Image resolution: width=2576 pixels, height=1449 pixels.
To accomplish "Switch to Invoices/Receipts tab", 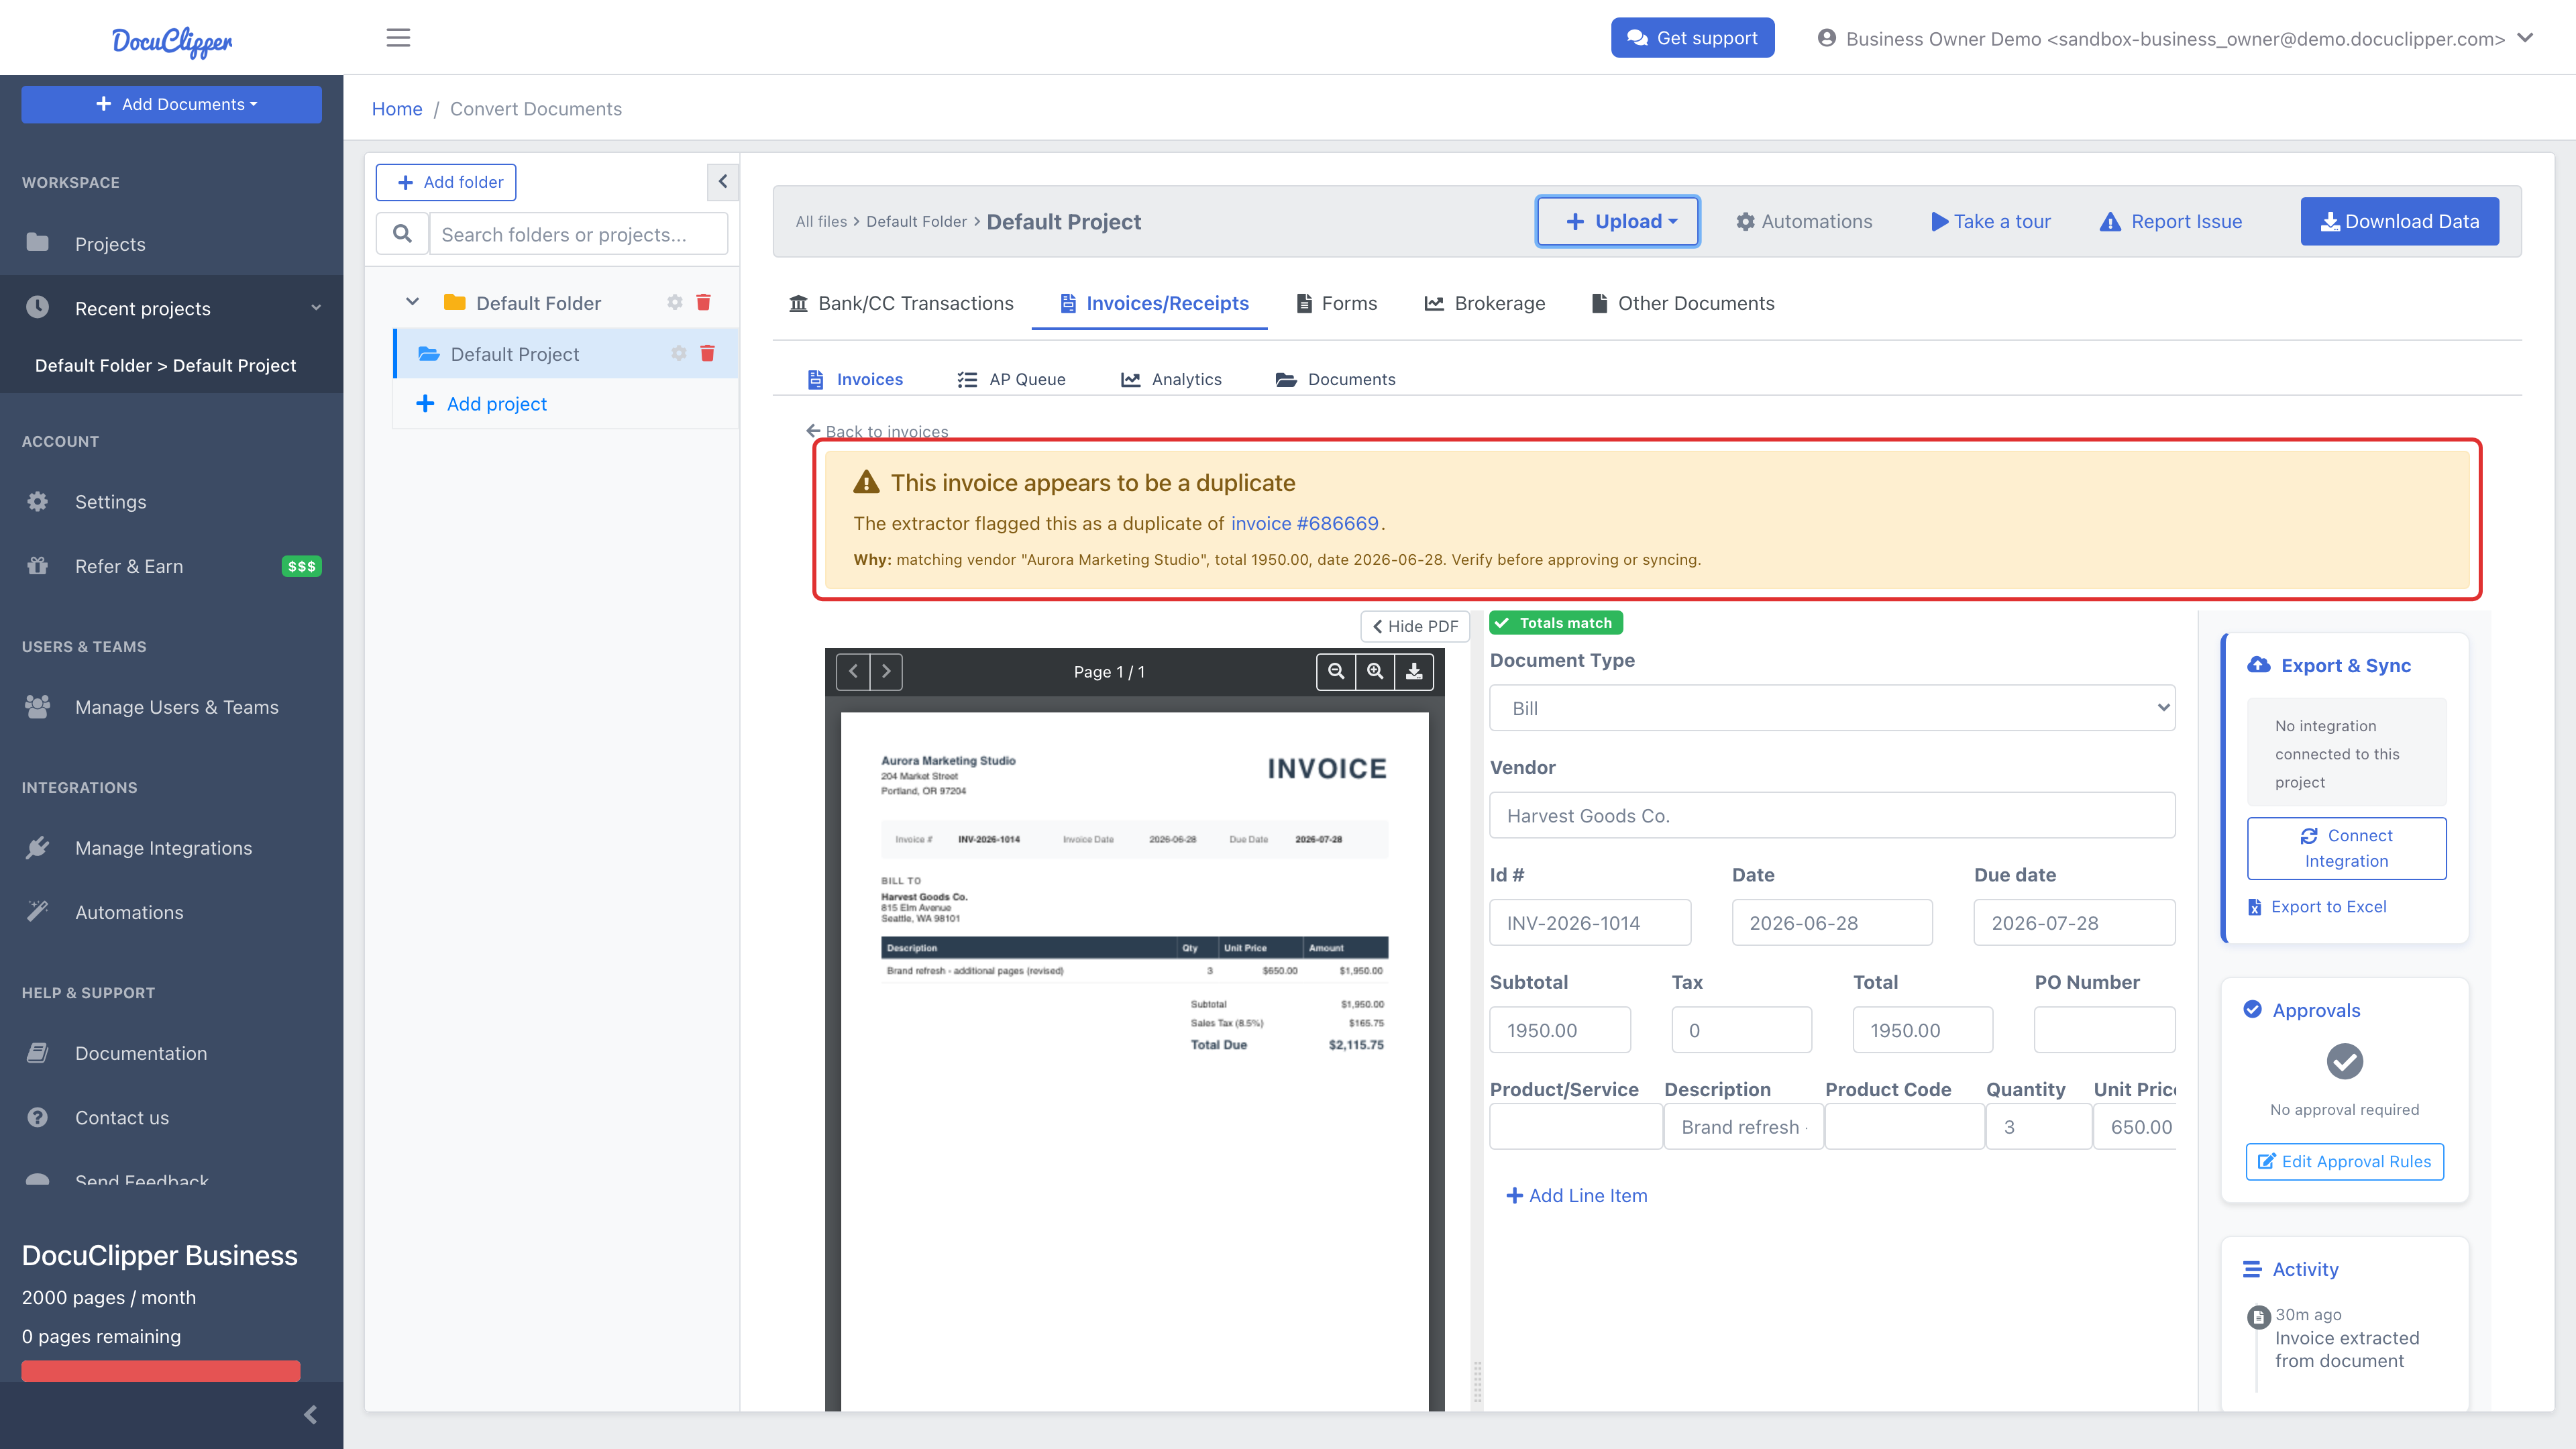I will tap(1154, 303).
